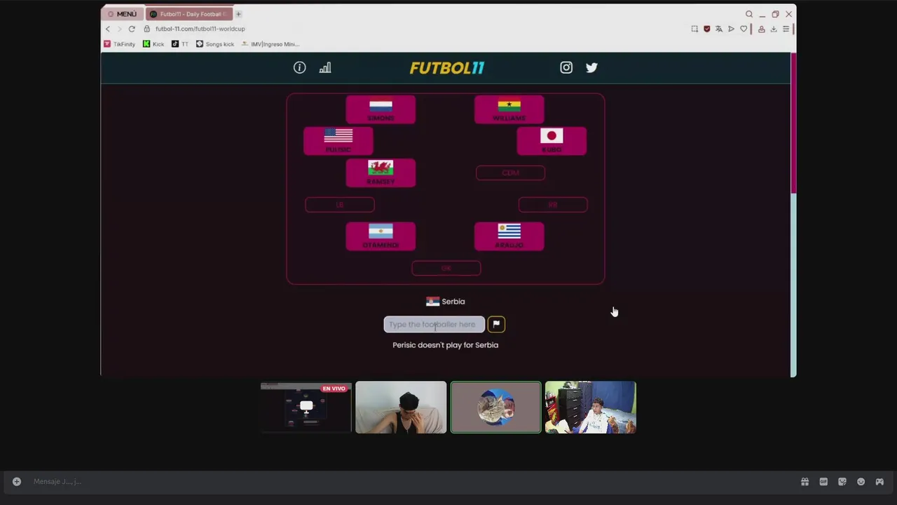
Task: Click the FUTBOL11 logo
Action: pyautogui.click(x=447, y=68)
